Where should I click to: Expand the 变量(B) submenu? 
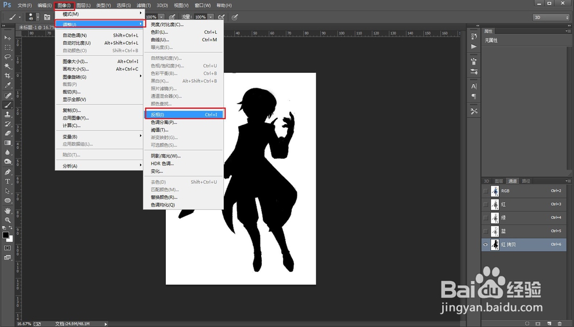(100, 137)
